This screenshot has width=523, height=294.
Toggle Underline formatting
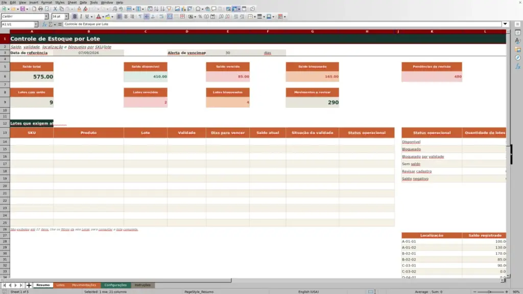(x=87, y=17)
